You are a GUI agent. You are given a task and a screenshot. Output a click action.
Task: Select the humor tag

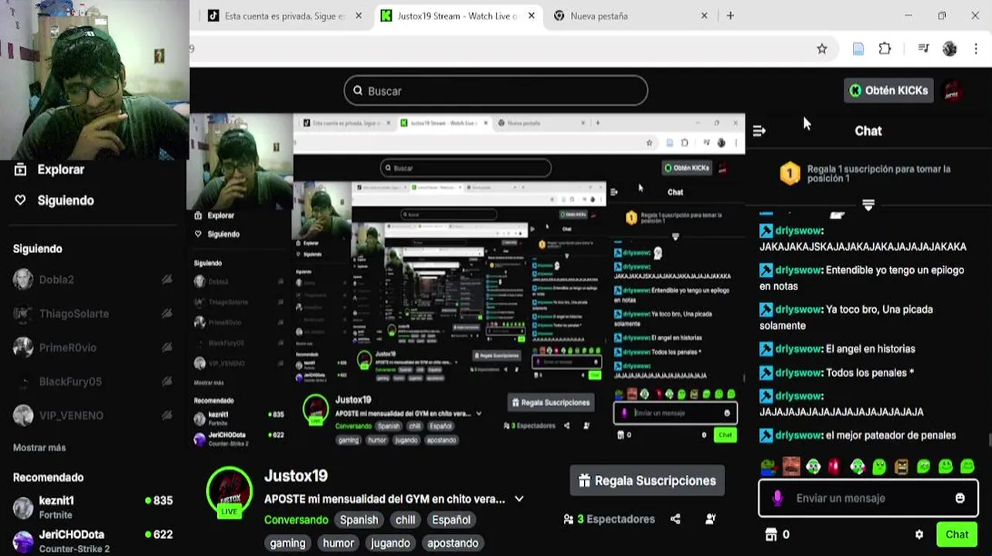pyautogui.click(x=338, y=543)
